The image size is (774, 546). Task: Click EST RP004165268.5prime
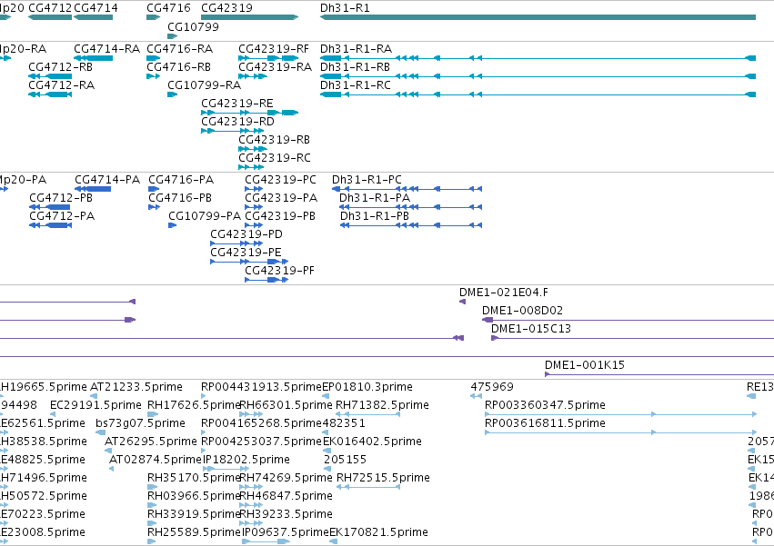[x=204, y=432]
